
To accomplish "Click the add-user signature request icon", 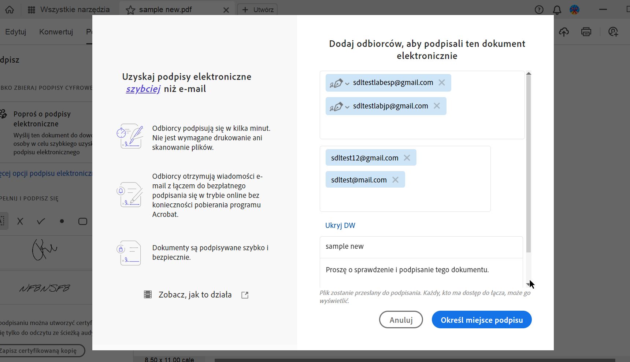I will [614, 32].
